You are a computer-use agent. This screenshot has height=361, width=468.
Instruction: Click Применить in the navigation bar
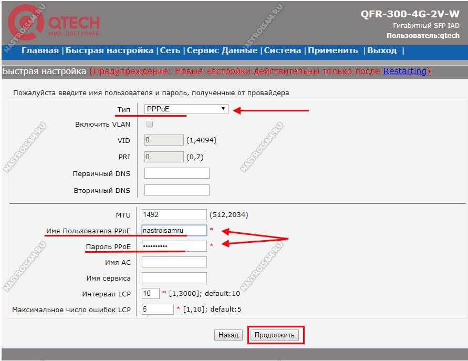[x=333, y=50]
